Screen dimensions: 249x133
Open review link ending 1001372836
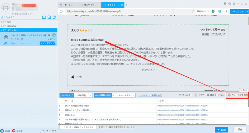[183, 110]
